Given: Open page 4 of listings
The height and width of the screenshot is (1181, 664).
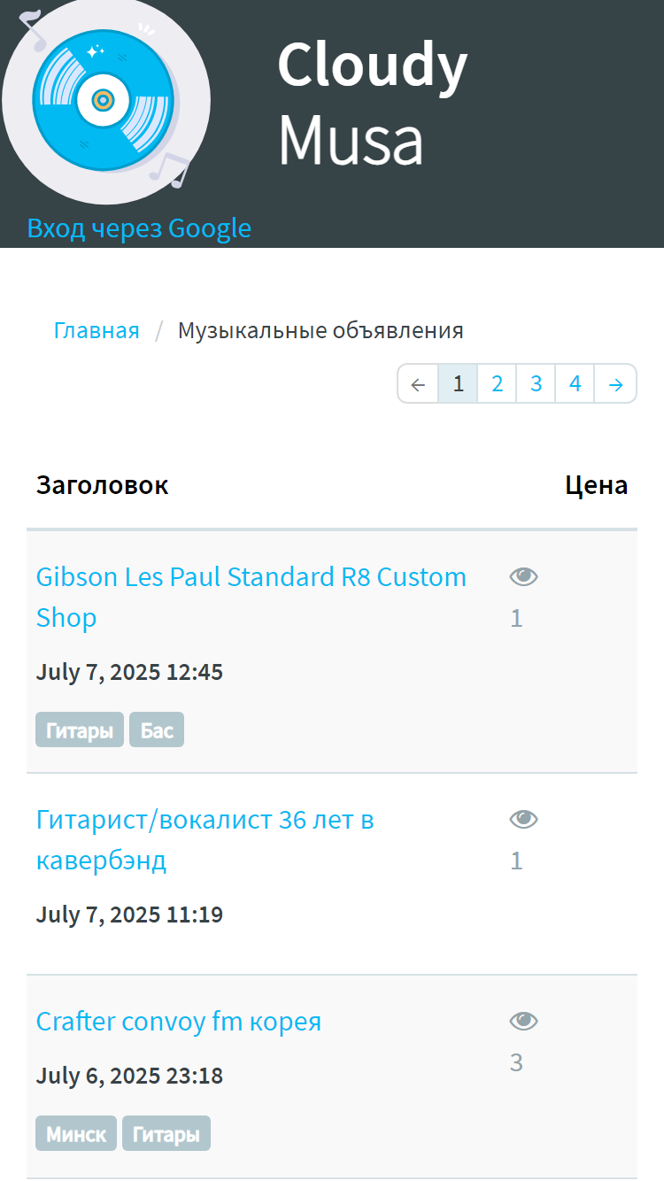Looking at the screenshot, I should [575, 384].
